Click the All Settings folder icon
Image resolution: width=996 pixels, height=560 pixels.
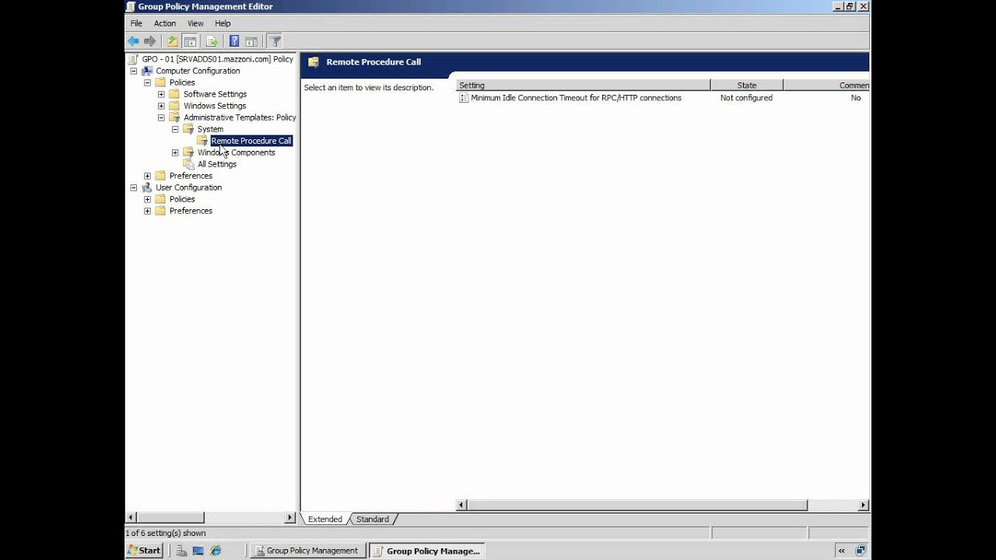(188, 164)
